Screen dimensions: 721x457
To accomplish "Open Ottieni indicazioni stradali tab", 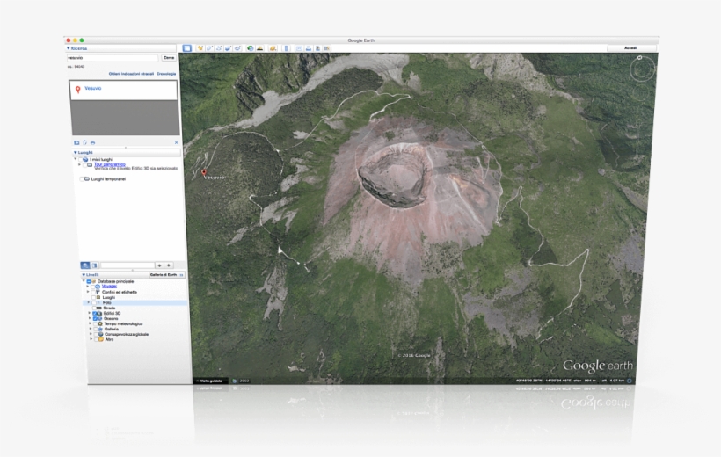I will point(131,74).
